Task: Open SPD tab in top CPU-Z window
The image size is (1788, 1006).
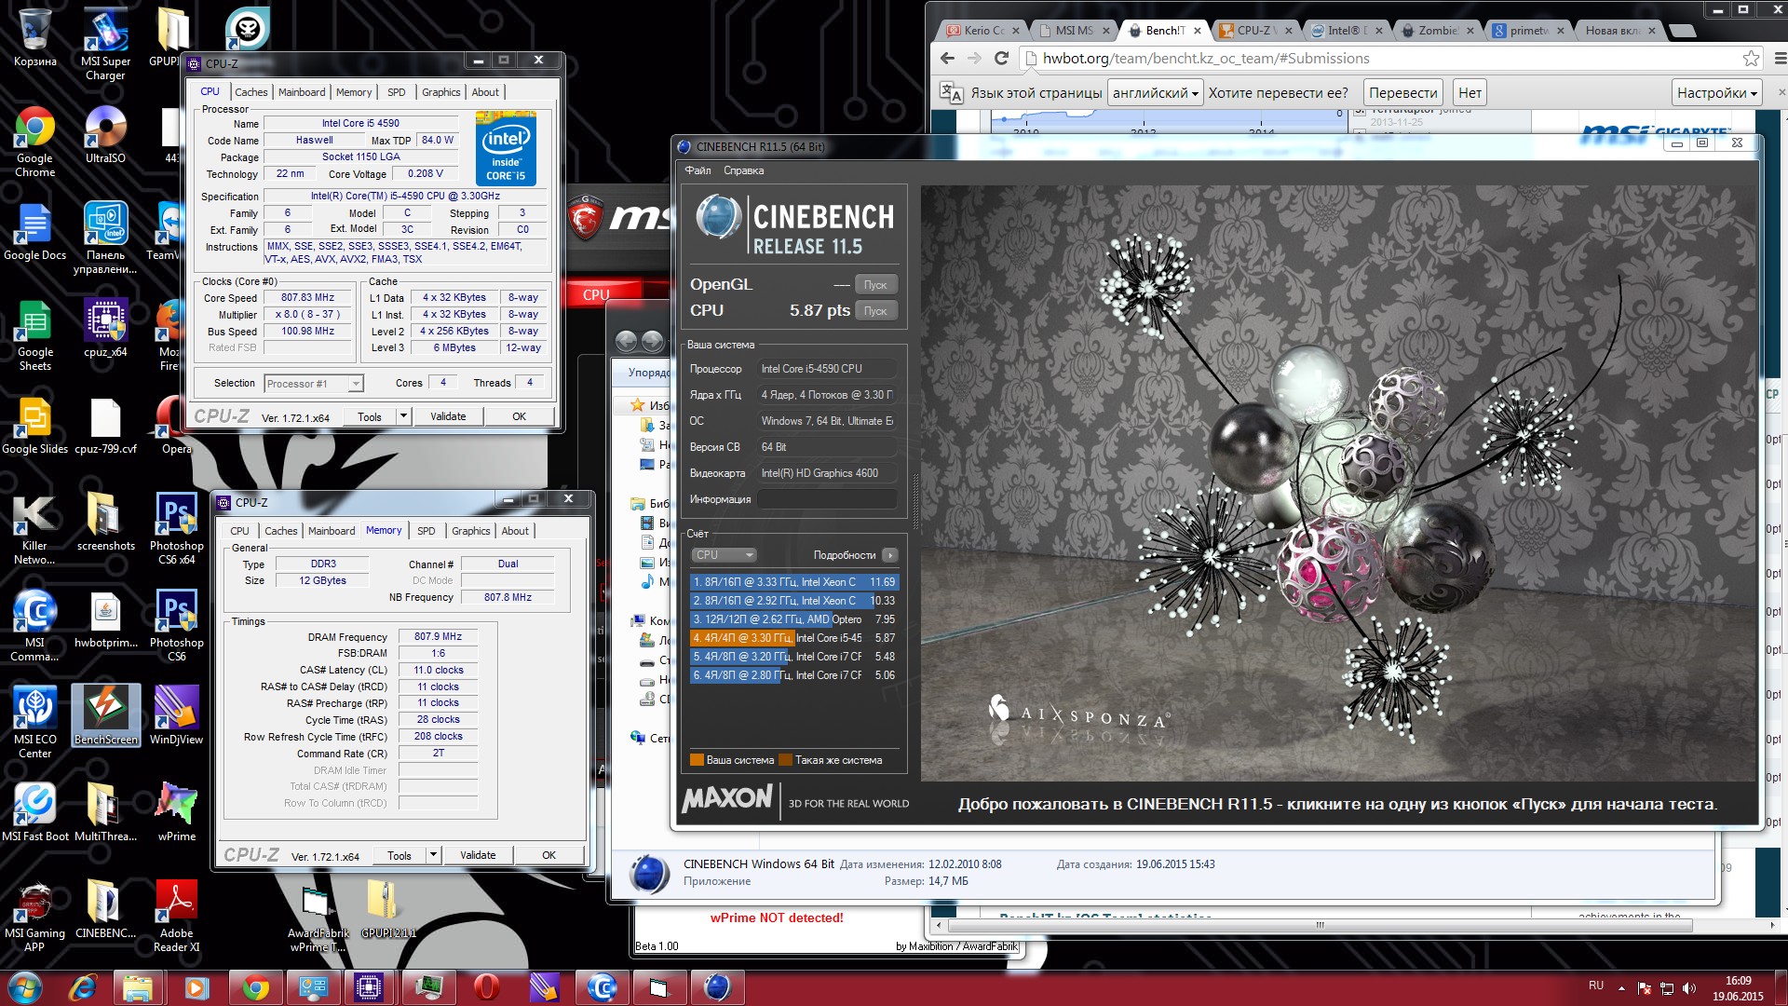Action: [x=396, y=92]
